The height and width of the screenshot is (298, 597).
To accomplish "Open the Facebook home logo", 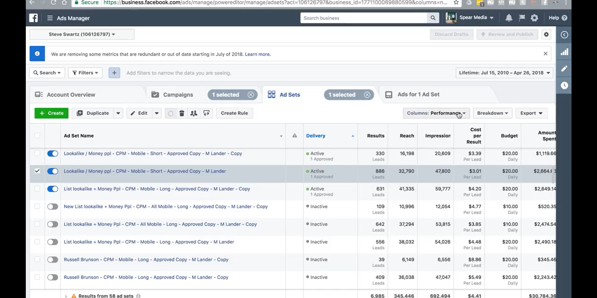I will click(34, 18).
